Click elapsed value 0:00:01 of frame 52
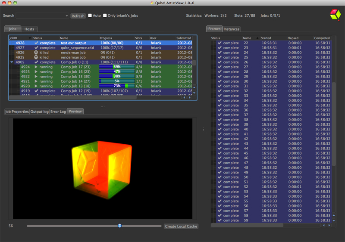The image size is (345, 242). (x=295, y=186)
